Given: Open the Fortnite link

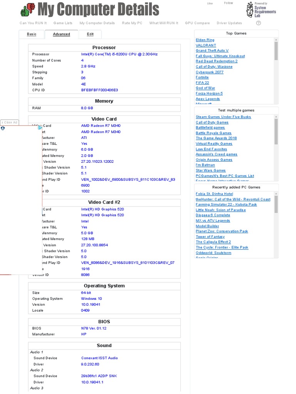Looking at the screenshot, I should point(202,77).
